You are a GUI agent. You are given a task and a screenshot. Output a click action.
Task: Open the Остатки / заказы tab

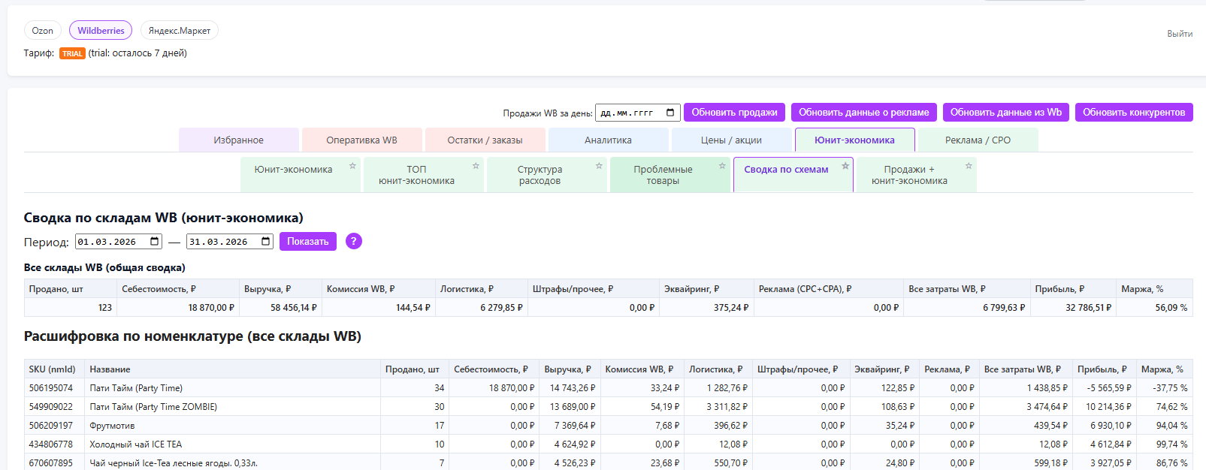(x=485, y=140)
